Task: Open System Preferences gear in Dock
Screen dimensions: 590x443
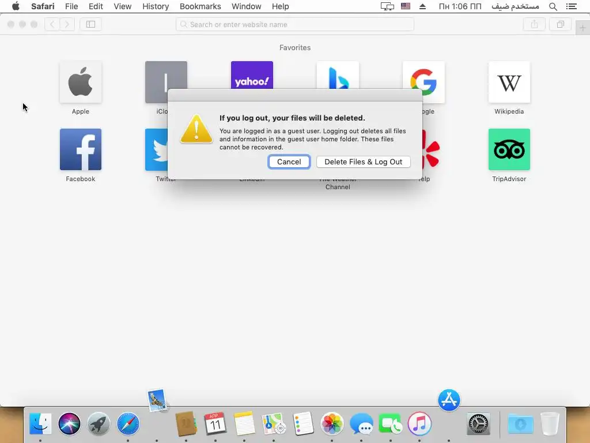Action: pos(478,423)
